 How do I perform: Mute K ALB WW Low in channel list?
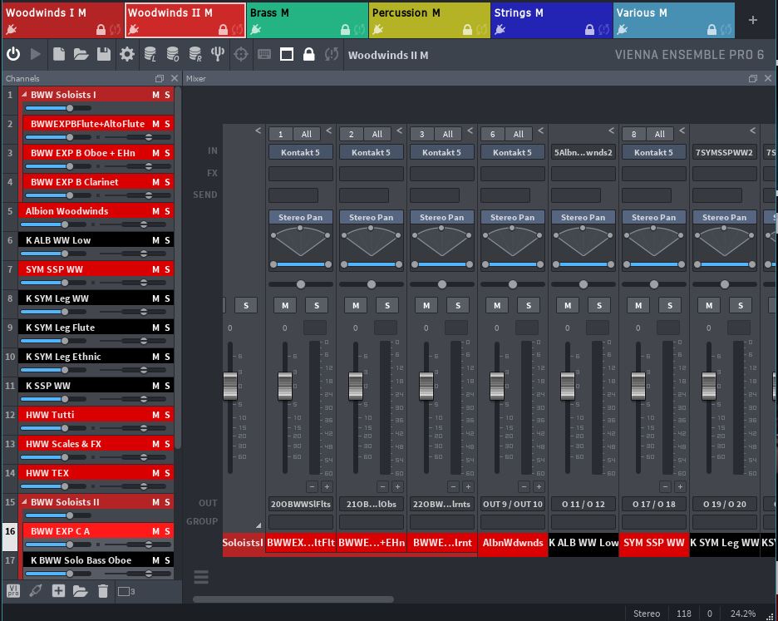(155, 240)
